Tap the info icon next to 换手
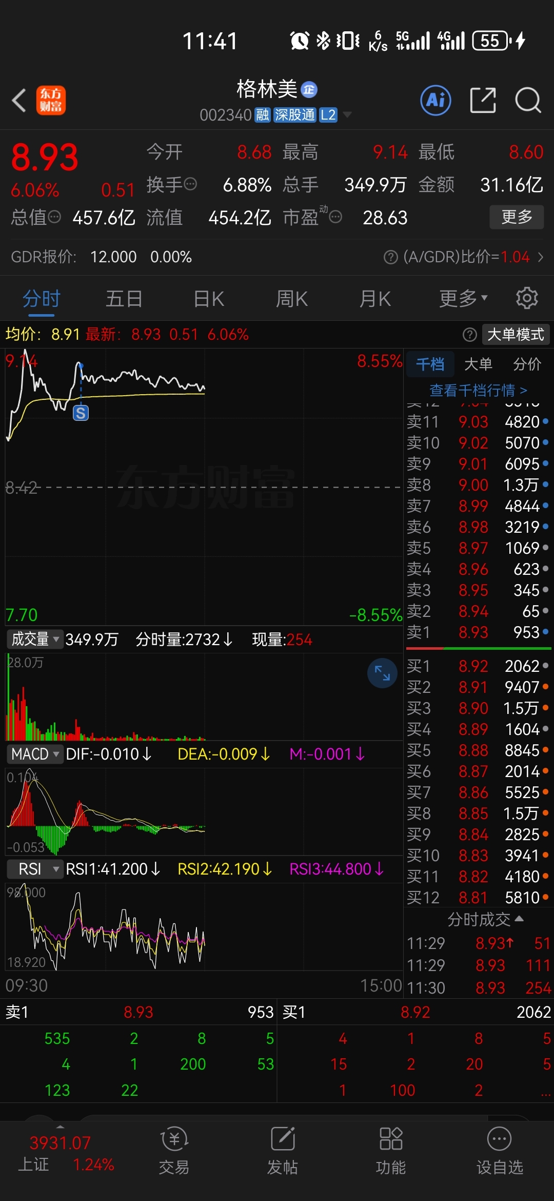Viewport: 554px width, 1201px height. 190,184
